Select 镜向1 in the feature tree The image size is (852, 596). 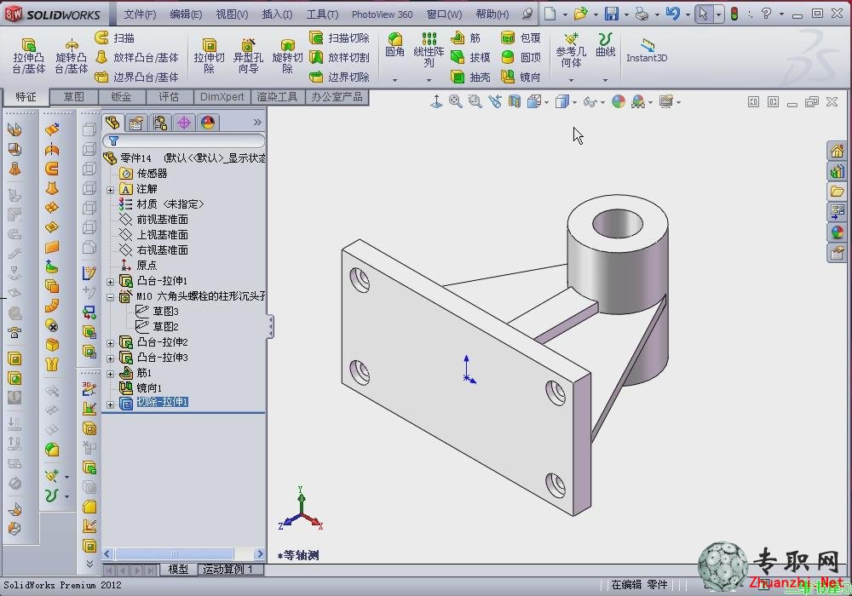tap(149, 387)
